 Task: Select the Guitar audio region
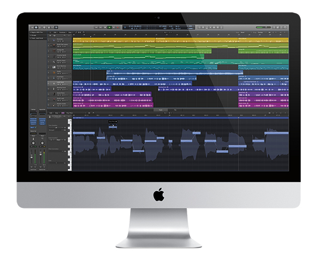[x=175, y=73]
